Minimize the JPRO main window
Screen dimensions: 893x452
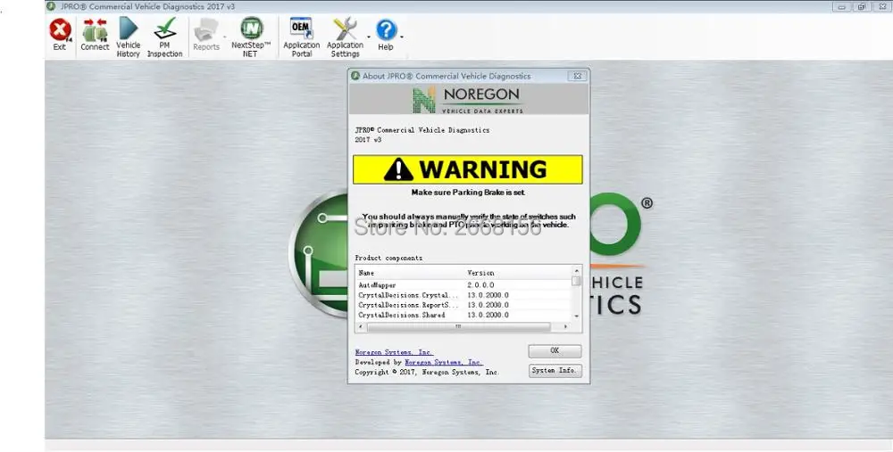click(x=842, y=7)
